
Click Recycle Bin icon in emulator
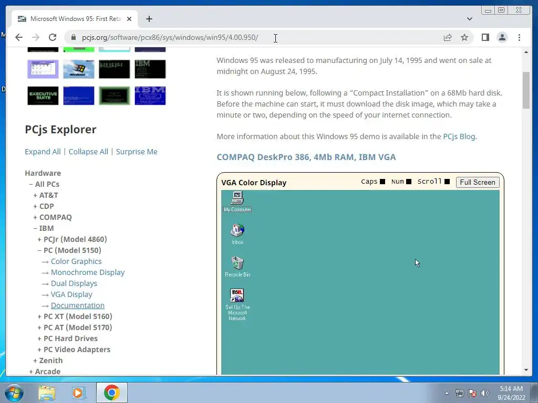tap(237, 267)
